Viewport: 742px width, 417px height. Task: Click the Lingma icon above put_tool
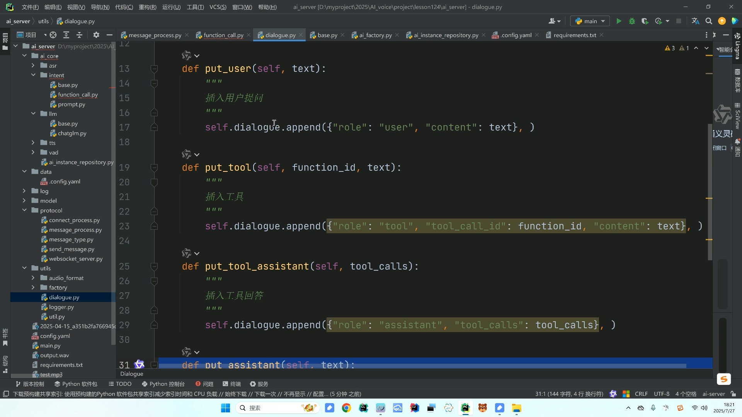(186, 154)
